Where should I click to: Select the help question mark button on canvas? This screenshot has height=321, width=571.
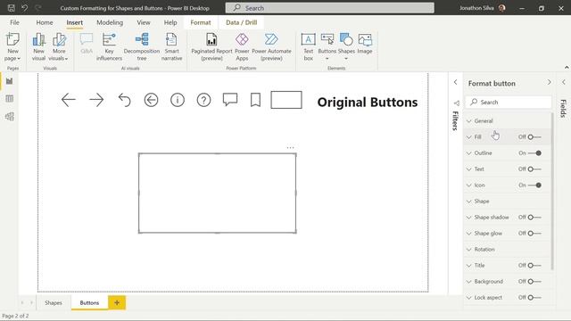[x=203, y=100]
